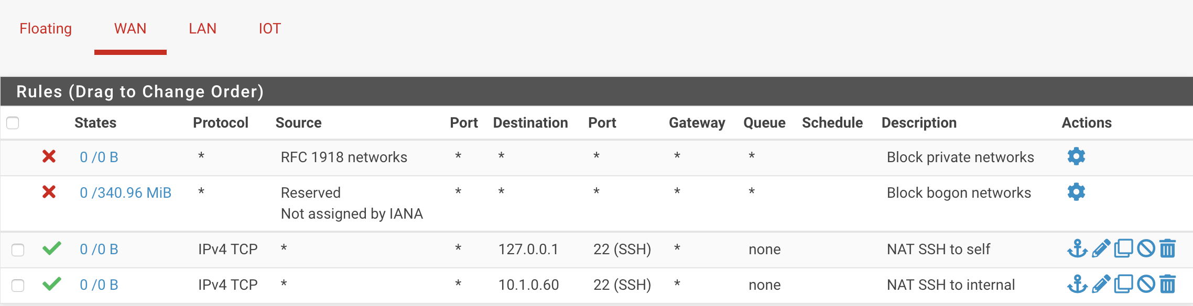Open the IOT rules tab
The height and width of the screenshot is (306, 1193).
pyautogui.click(x=269, y=28)
